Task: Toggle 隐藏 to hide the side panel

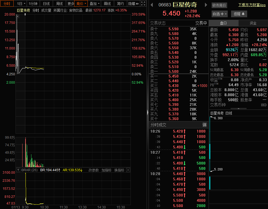Action: 133,4
